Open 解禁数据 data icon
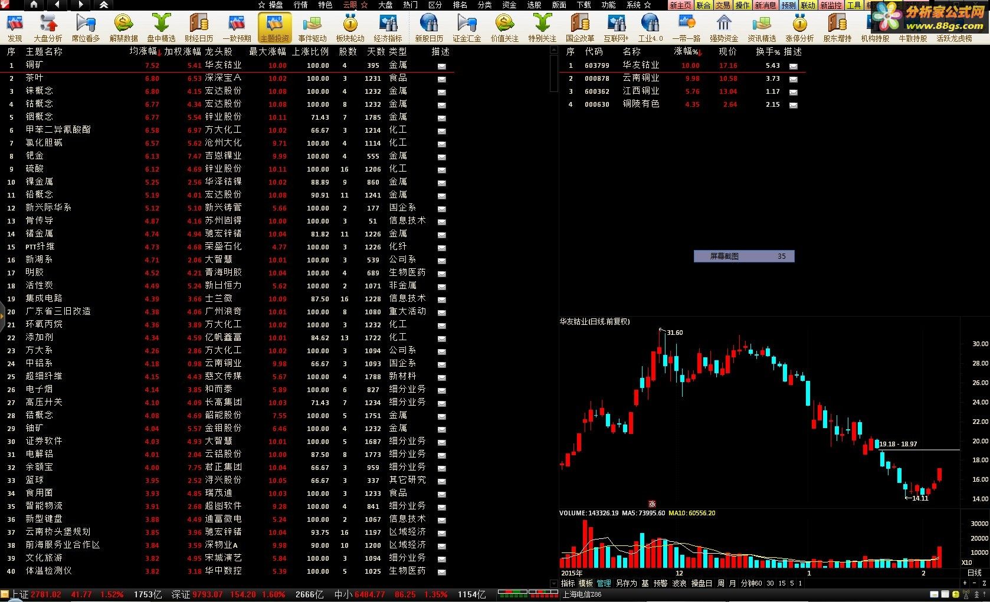This screenshot has width=990, height=602. pyautogui.click(x=123, y=28)
